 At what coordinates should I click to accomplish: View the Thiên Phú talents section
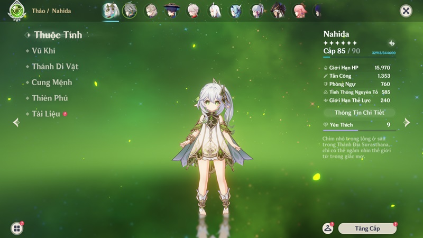[x=49, y=98]
